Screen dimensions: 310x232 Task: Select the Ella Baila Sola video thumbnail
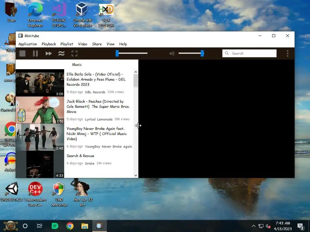(40, 83)
